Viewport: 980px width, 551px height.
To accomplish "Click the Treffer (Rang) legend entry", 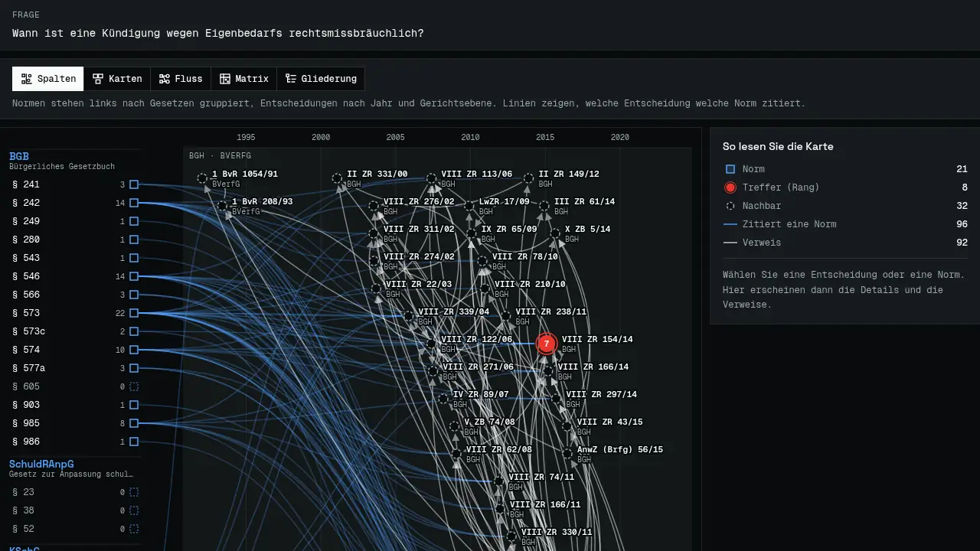I will [845, 187].
